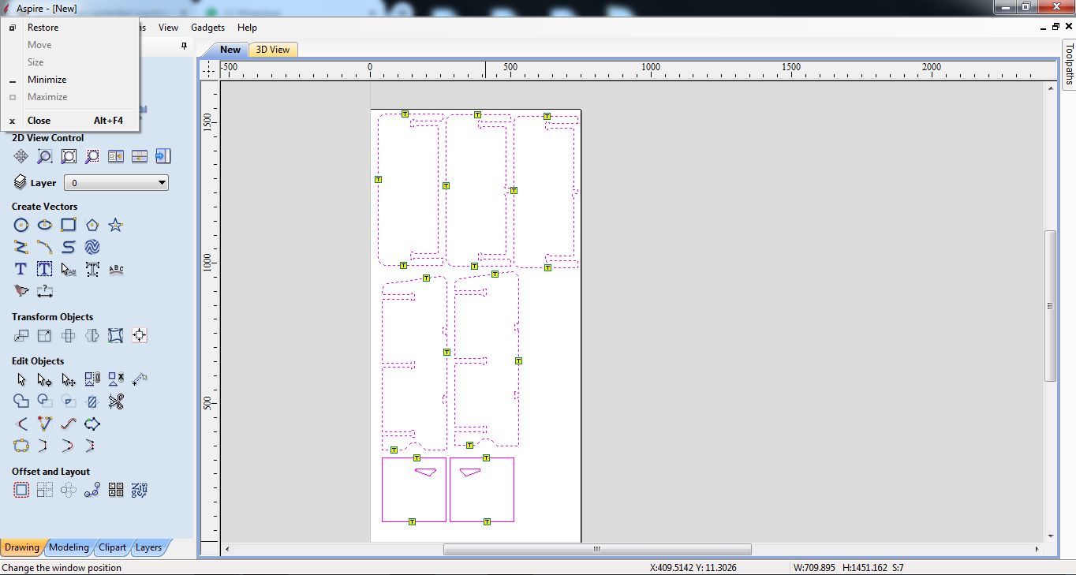Screen dimensions: 1076x575
Task: Open the Fit Curves to Vectors tool
Action: coord(69,424)
